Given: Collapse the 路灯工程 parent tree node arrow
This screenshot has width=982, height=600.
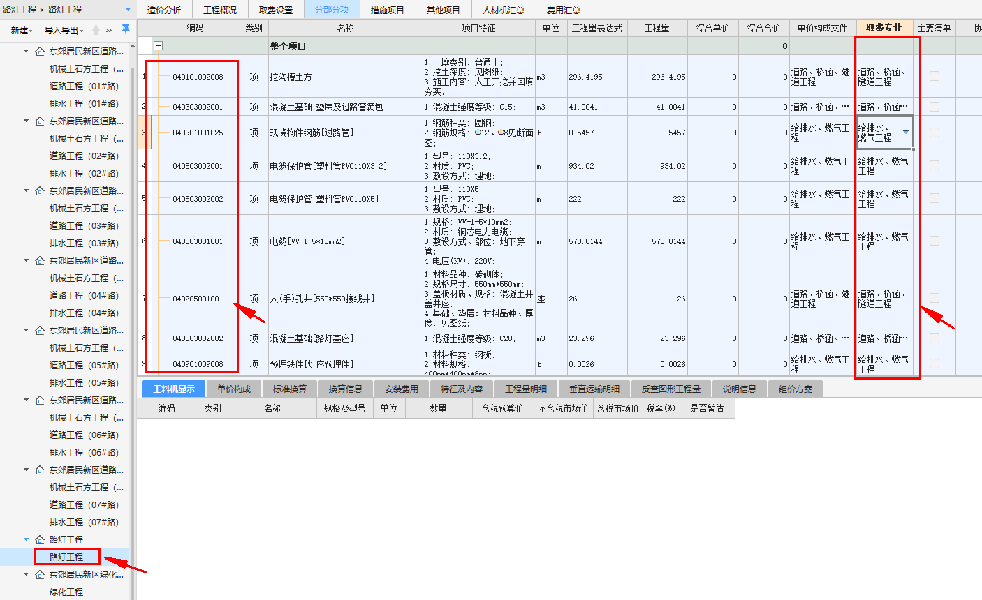Looking at the screenshot, I should (x=27, y=539).
